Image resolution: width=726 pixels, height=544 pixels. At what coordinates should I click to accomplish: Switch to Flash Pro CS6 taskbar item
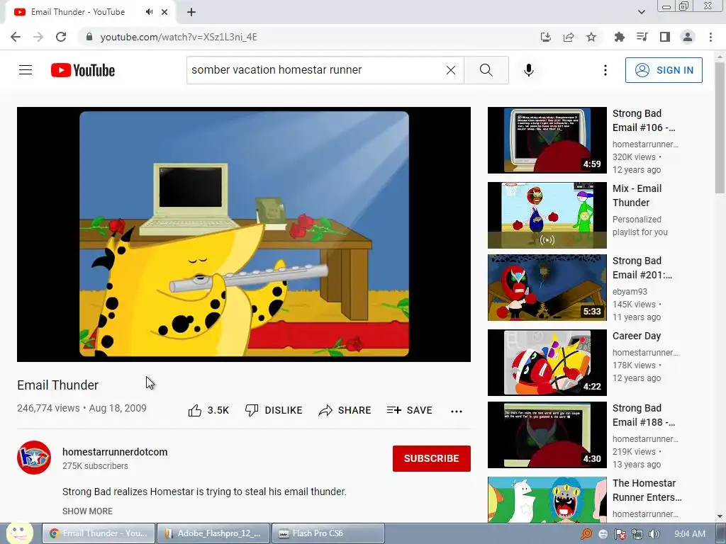[328, 533]
